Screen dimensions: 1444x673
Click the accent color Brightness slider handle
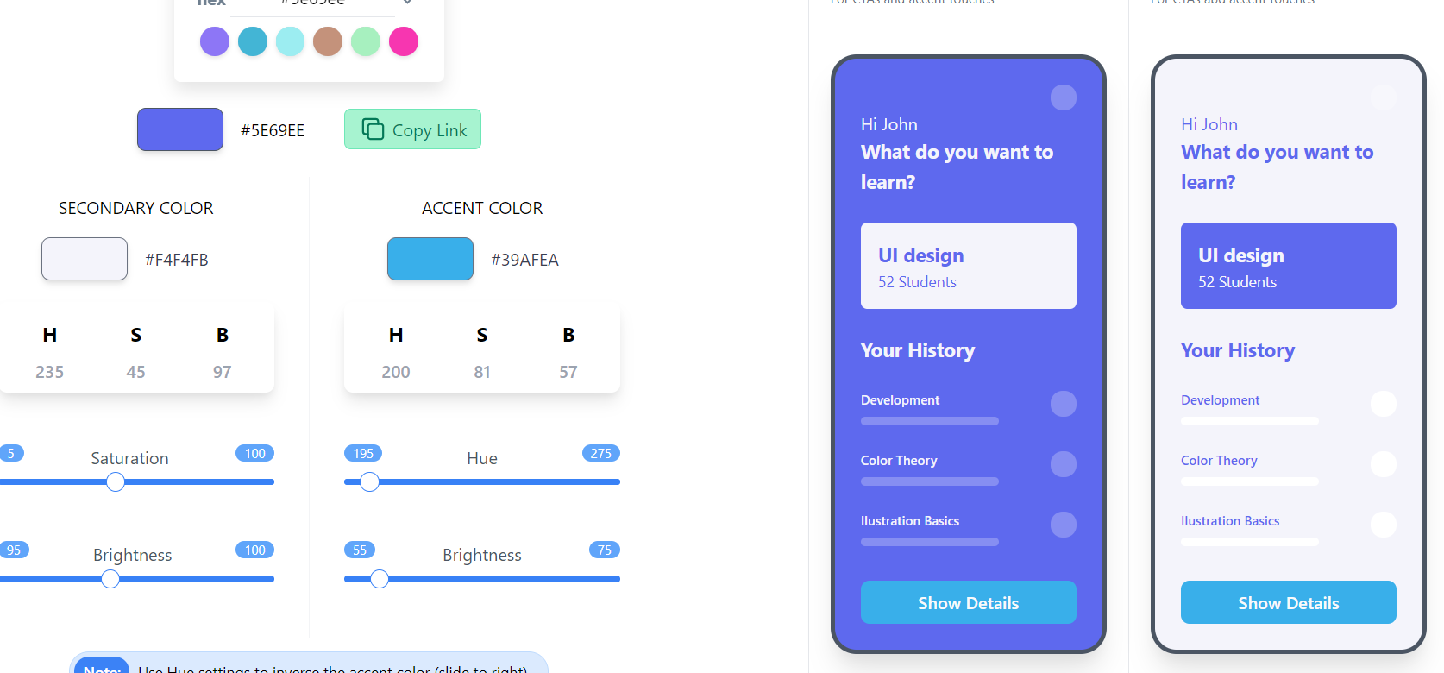click(380, 579)
